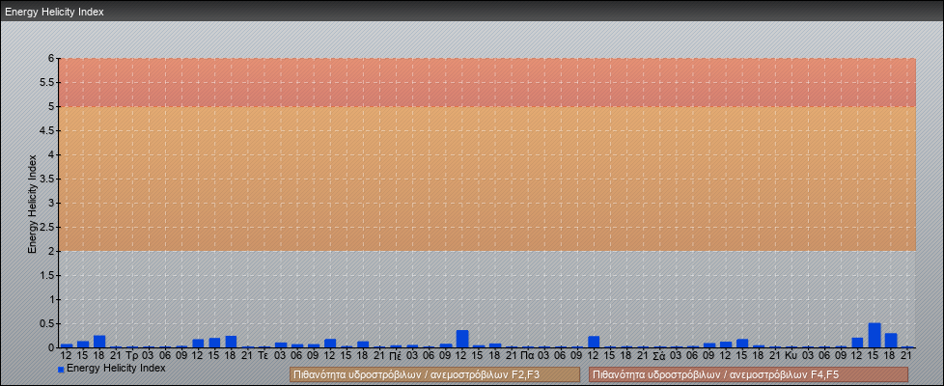
Task: Click the Τε day label on x-axis
Action: (264, 356)
